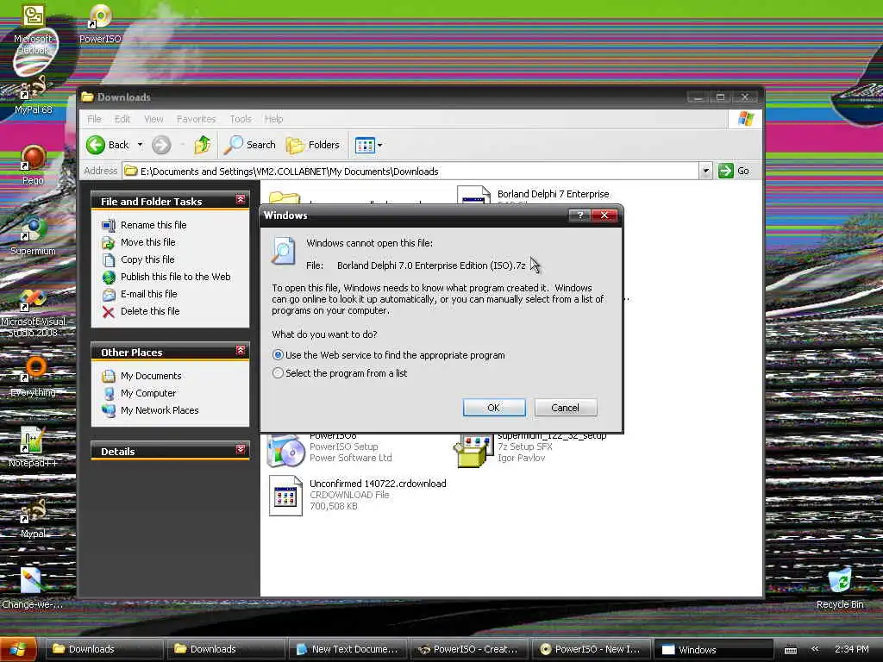Select the Change-we-... desktop file icon

[33, 589]
